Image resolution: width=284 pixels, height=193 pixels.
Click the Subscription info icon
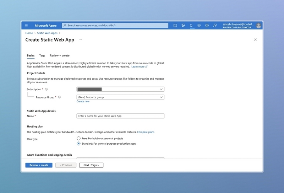pos(47,89)
